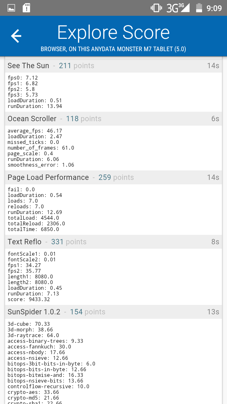227x404 pixels.
Task: Tap the 13s SunSpider duration label
Action: 213,312
